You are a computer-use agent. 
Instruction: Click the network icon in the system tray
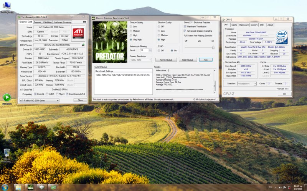pos(289,187)
